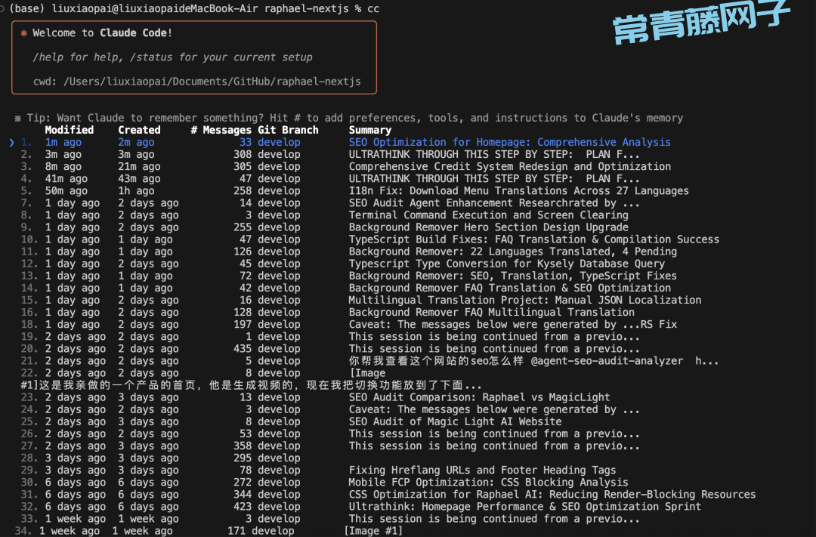Select session "SEO Optimization for Homepage: Comprehensive Analysis"
816x537 pixels.
345,142
